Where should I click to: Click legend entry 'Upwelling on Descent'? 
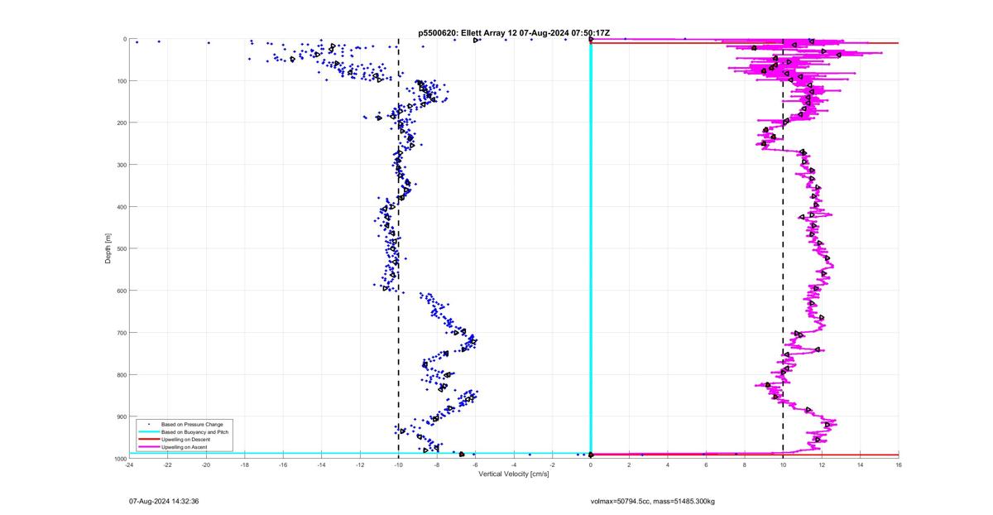[x=186, y=439]
